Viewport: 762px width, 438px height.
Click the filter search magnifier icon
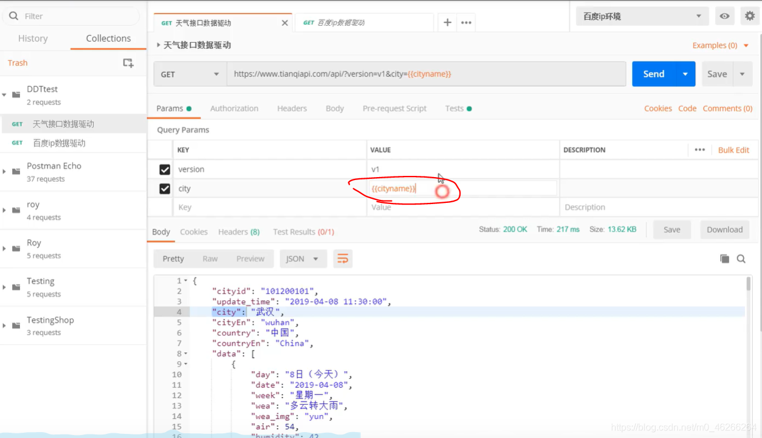click(x=14, y=16)
